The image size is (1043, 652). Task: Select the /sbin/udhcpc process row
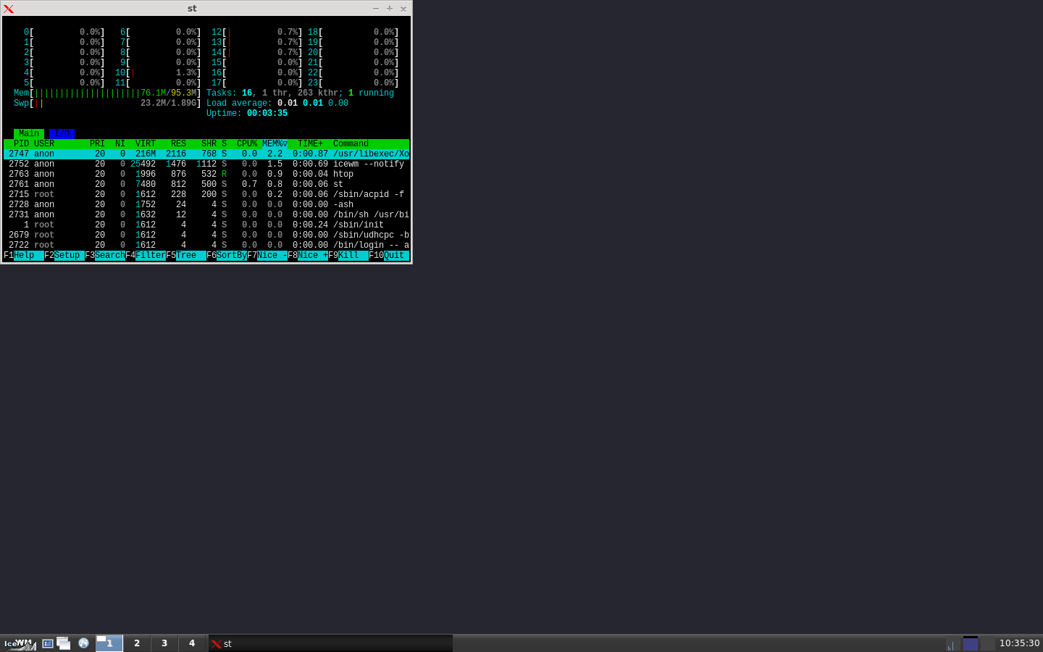(206, 235)
